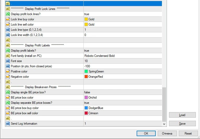Viewport: 200px width, 139px height.
Task: Open the Negative color OrangeRed dropdown
Action: coord(122,77)
